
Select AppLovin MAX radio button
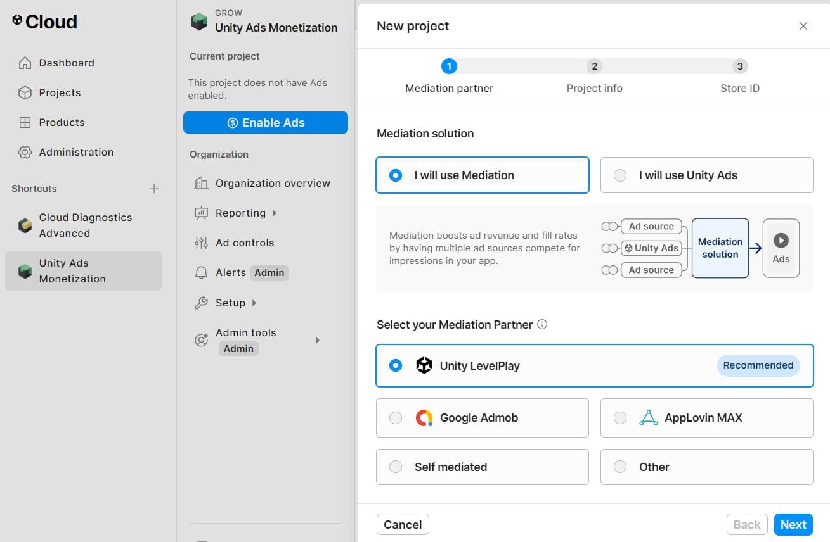(x=620, y=418)
